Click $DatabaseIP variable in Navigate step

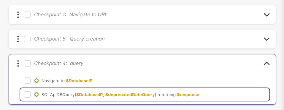pos(79,81)
